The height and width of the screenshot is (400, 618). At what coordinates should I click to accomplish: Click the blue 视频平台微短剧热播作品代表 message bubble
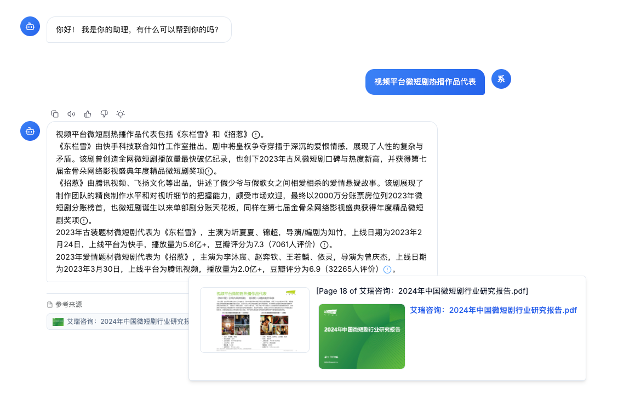[x=425, y=82]
